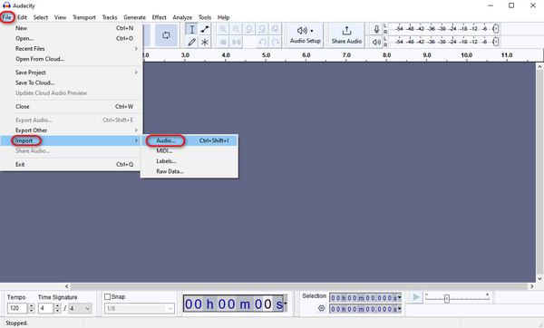Image resolution: width=544 pixels, height=328 pixels.
Task: Open selection start time format dropdown
Action: click(399, 297)
